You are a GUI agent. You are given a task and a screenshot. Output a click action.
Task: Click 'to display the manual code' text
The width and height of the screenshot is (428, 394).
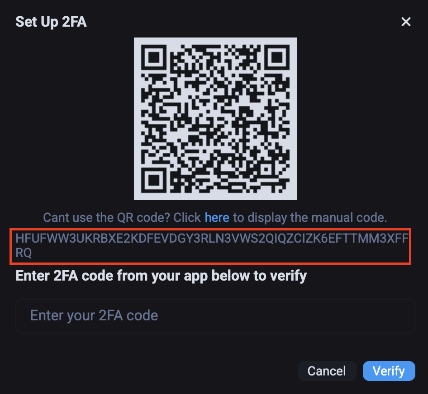pos(310,218)
